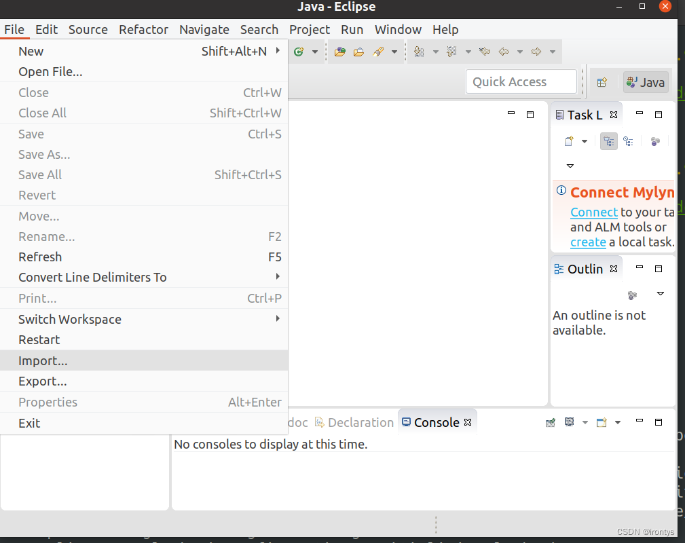685x543 pixels.
Task: Minimize the Outline view
Action: 640,267
